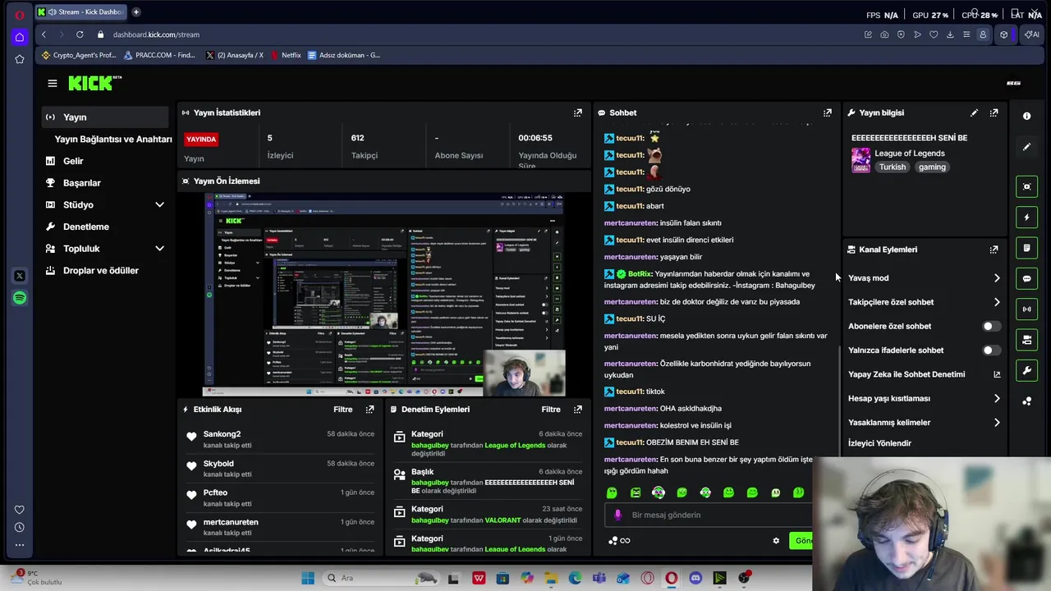
Task: Toggle the lightning bolt widget in right sidebar
Action: pos(1026,218)
